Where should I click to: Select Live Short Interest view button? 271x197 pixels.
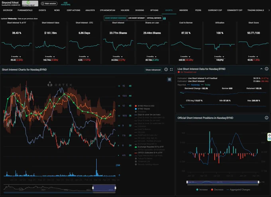136,18
